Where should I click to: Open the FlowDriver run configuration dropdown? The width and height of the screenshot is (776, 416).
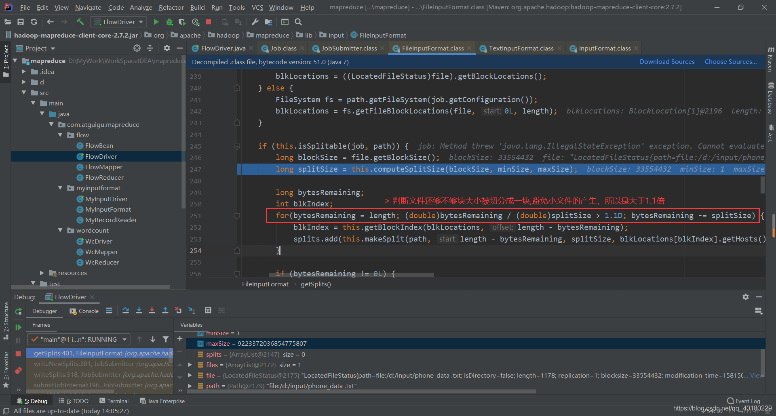pyautogui.click(x=118, y=22)
